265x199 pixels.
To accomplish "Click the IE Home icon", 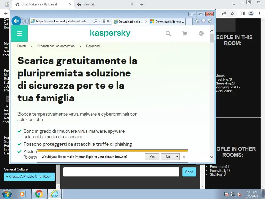I will tap(197, 21).
